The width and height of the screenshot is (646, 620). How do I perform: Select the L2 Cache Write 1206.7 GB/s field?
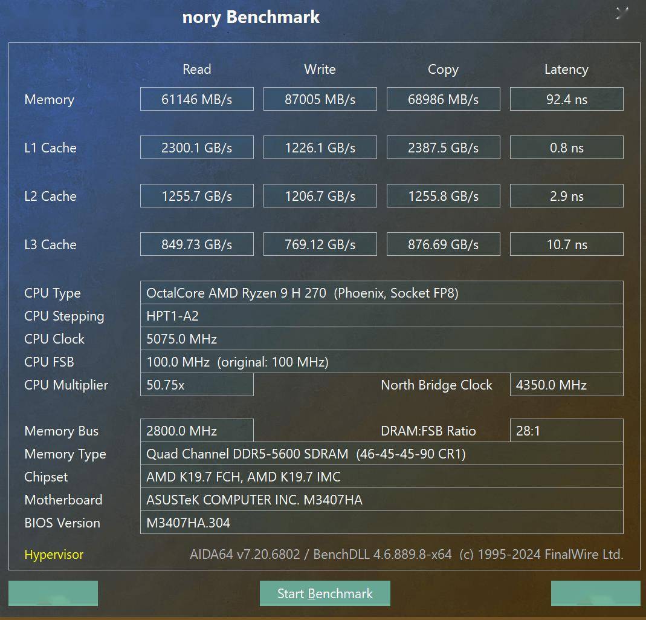pyautogui.click(x=320, y=196)
